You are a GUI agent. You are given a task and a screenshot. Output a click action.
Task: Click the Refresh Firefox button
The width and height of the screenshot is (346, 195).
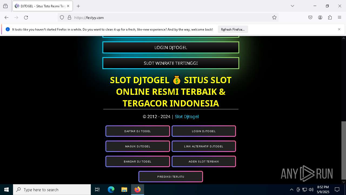click(233, 30)
